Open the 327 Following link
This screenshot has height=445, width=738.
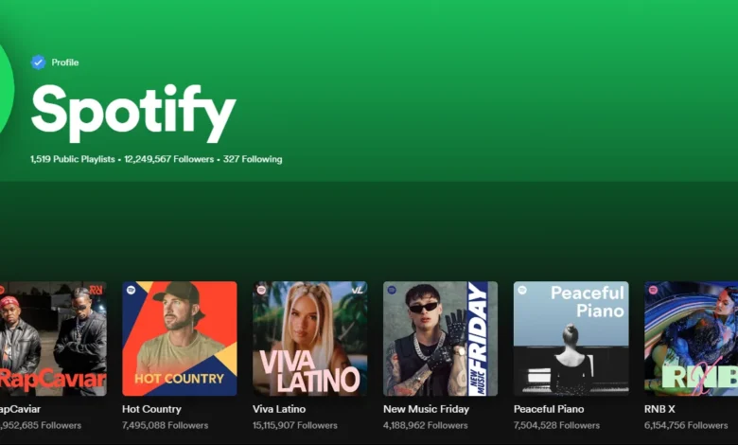click(x=253, y=159)
